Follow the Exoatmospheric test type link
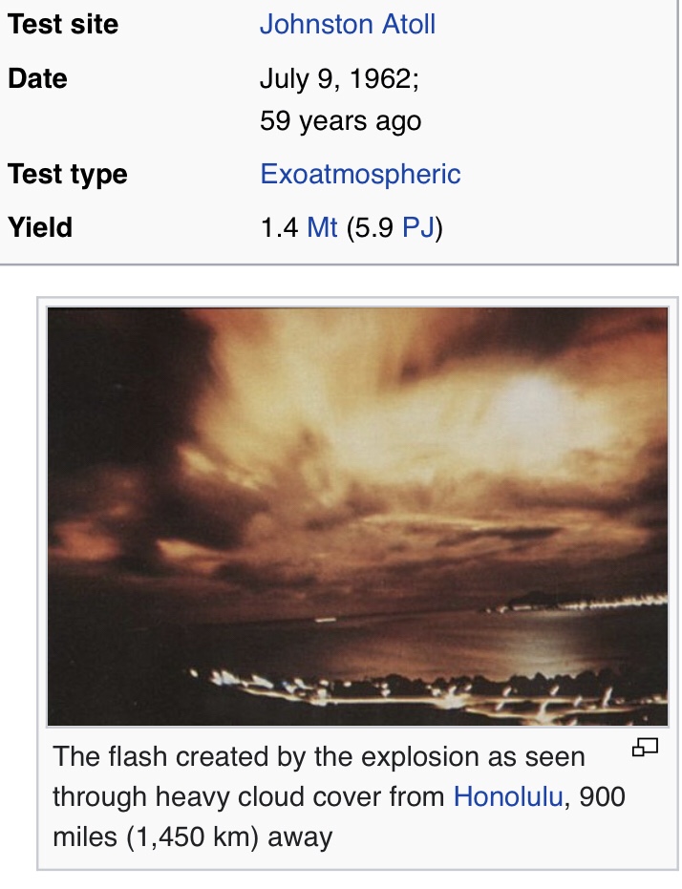The width and height of the screenshot is (682, 889). (x=360, y=174)
